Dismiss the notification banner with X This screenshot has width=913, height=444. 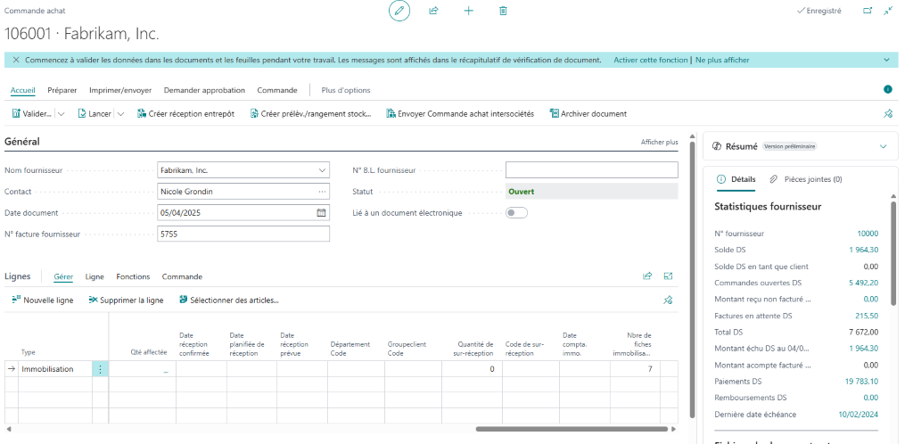pyautogui.click(x=16, y=60)
